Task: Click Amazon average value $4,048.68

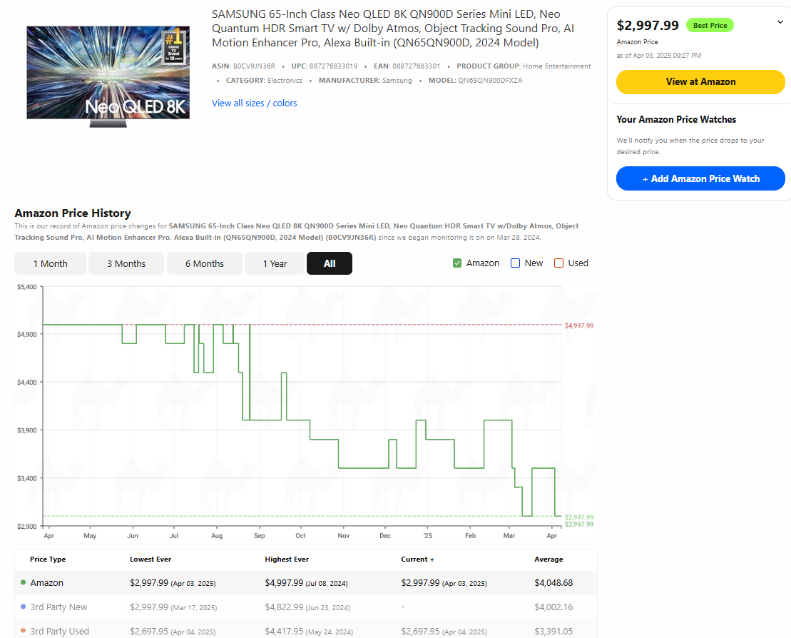Action: click(x=553, y=583)
